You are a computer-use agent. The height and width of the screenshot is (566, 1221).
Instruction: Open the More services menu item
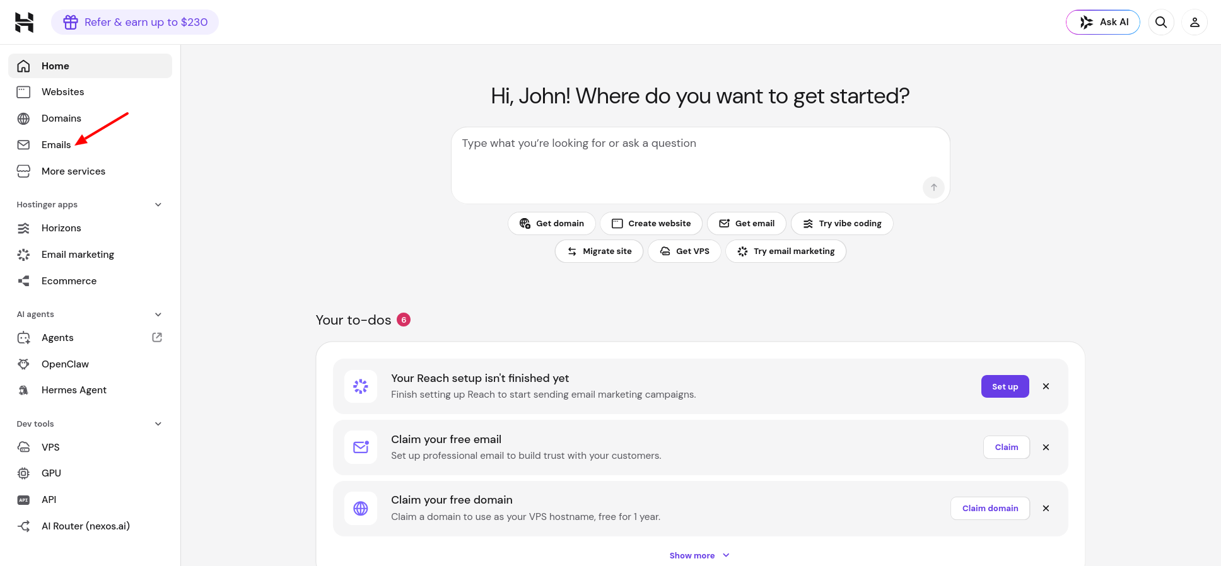(90, 171)
